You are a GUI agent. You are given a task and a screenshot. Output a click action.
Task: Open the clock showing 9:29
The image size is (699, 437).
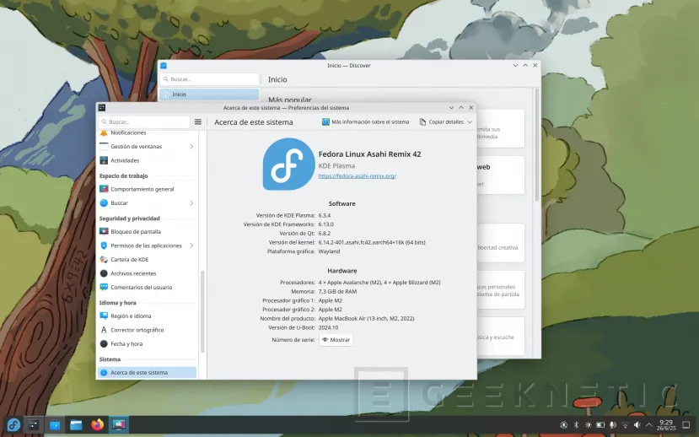click(x=666, y=425)
